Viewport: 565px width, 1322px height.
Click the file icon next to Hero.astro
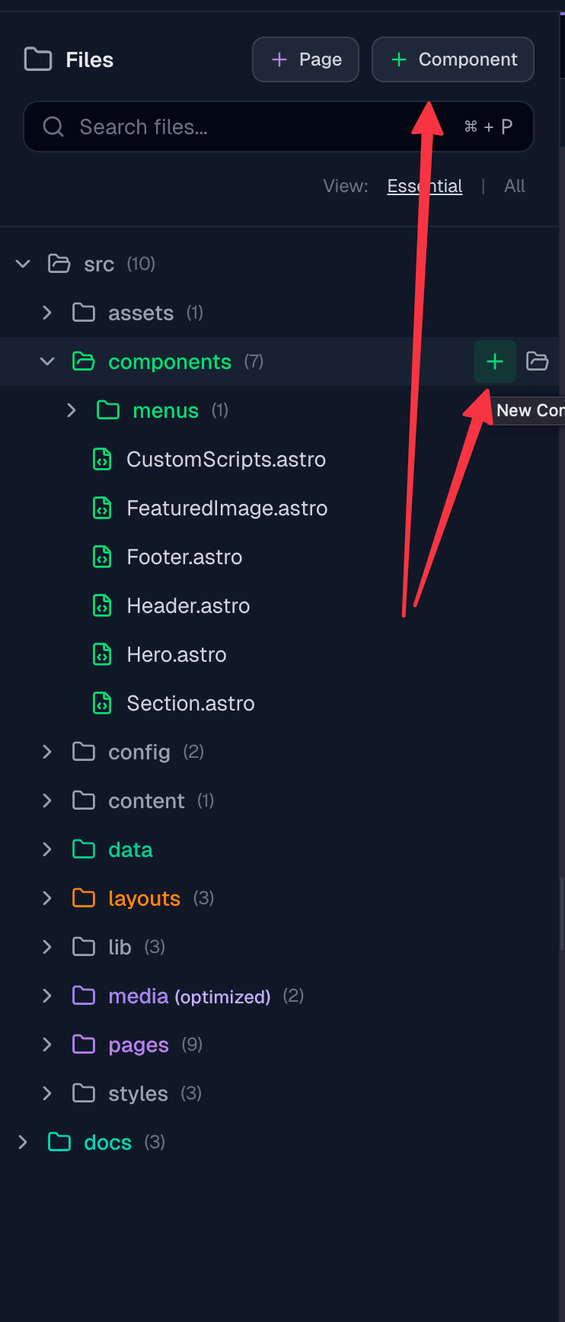tap(102, 654)
